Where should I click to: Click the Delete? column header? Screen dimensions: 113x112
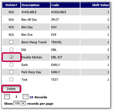tap(11, 5)
